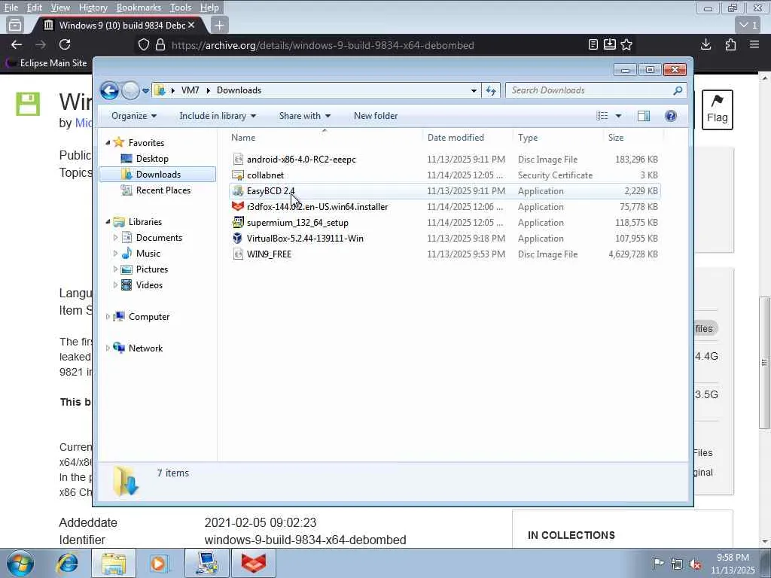This screenshot has width=771, height=578.
Task: Select the android-x86-4.0-RC2-eeepc disc image icon
Action: click(238, 160)
